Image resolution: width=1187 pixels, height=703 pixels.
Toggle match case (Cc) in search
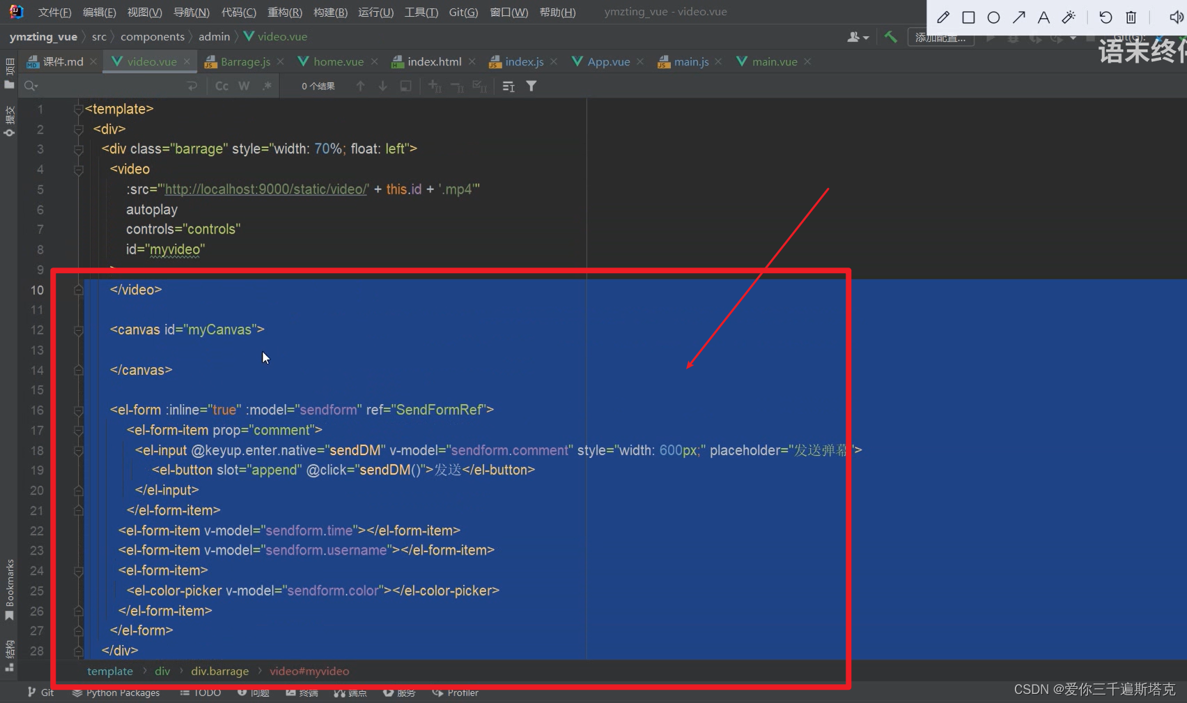(222, 86)
